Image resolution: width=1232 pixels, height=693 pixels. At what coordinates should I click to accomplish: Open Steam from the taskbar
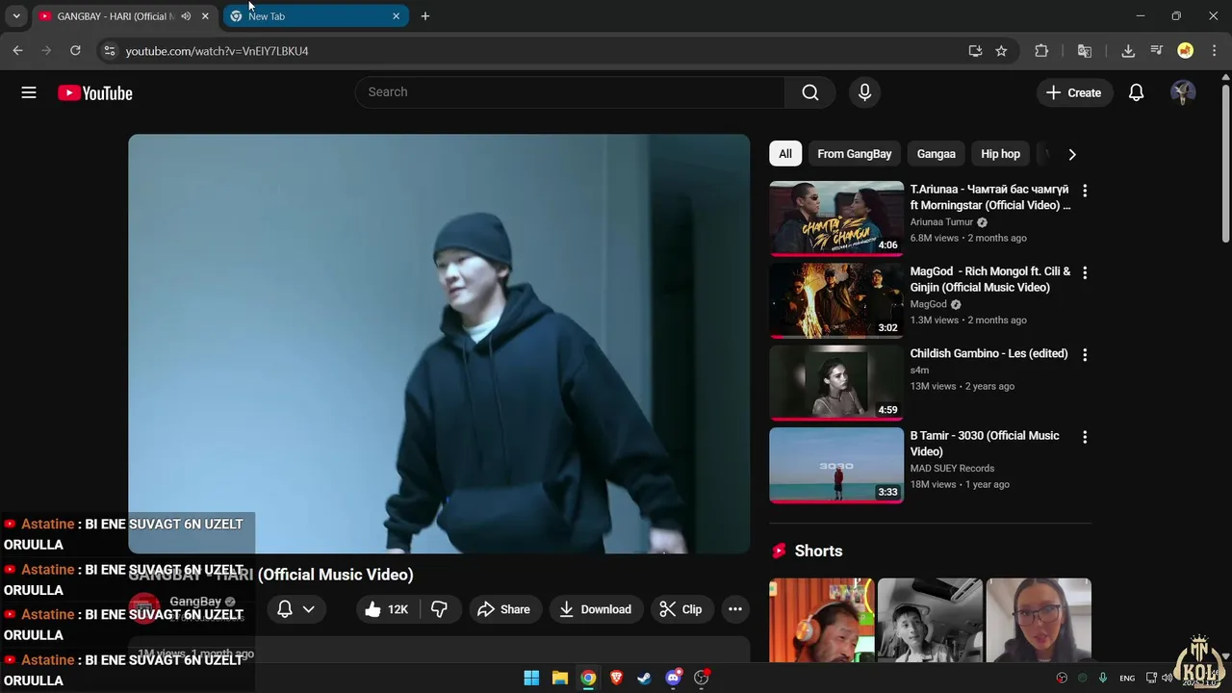pos(645,678)
